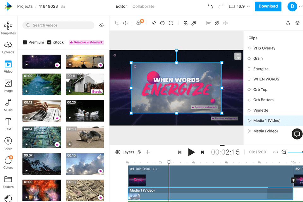Rotate the selected clip
303x202 pixels.
[171, 23]
